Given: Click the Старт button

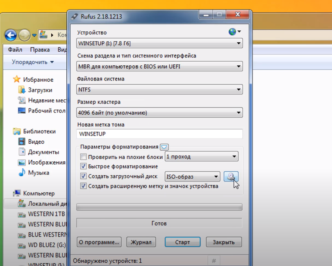Looking at the screenshot, I should [182, 242].
